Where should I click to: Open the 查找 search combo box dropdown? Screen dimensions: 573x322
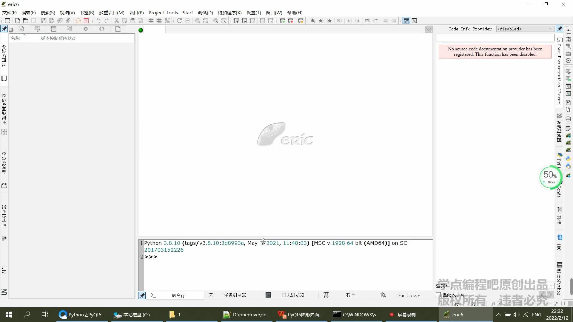(551, 286)
